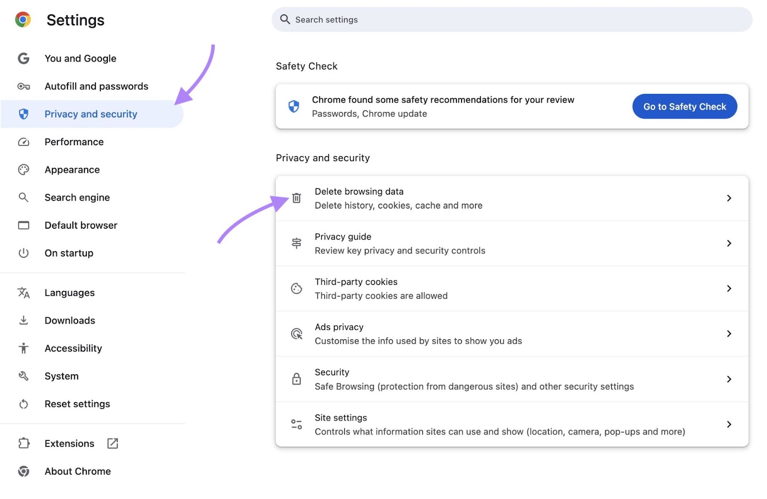Click the Extensions puzzle-piece icon

pos(23,443)
